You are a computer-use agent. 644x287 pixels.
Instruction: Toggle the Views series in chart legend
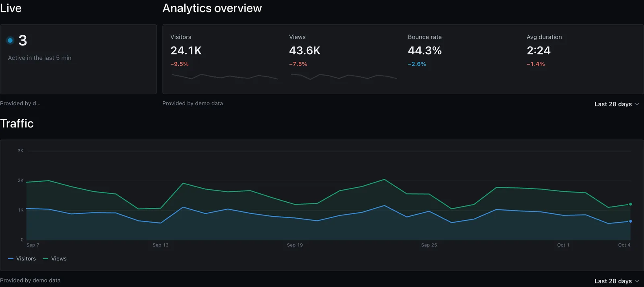pyautogui.click(x=55, y=258)
